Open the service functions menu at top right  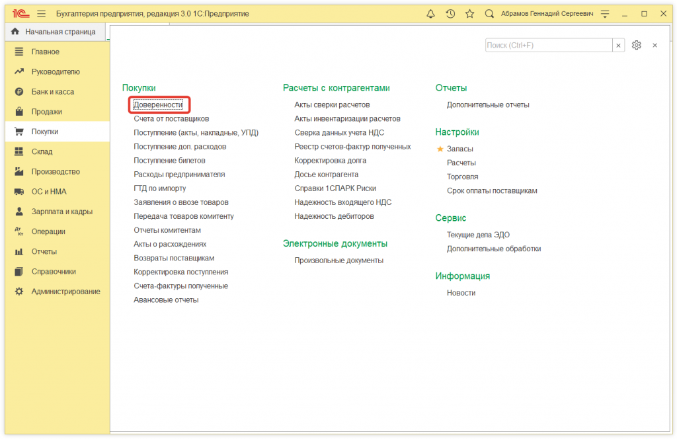click(605, 13)
